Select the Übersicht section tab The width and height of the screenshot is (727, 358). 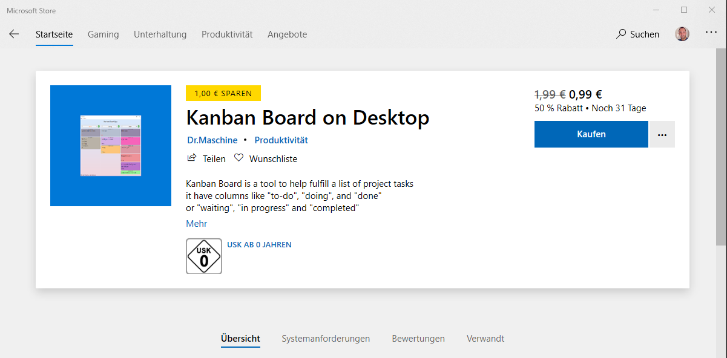tap(240, 339)
